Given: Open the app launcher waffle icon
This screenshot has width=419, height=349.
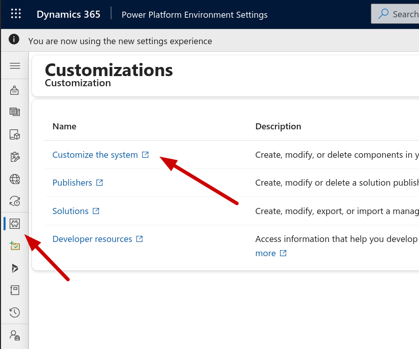Looking at the screenshot, I should [x=16, y=14].
